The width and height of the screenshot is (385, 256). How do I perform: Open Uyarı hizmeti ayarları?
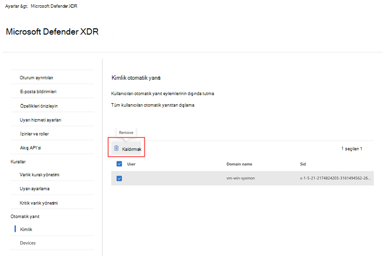coord(40,120)
